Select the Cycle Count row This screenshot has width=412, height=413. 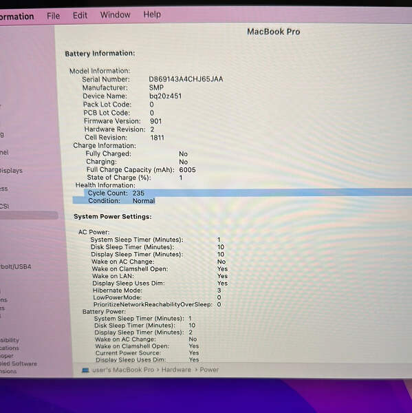pyautogui.click(x=248, y=193)
